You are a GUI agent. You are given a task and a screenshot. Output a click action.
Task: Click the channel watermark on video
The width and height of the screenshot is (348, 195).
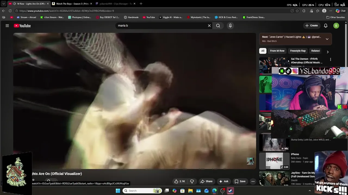pyautogui.click(x=250, y=161)
